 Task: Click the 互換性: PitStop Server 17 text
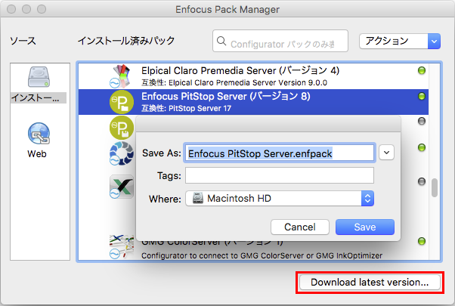[186, 109]
